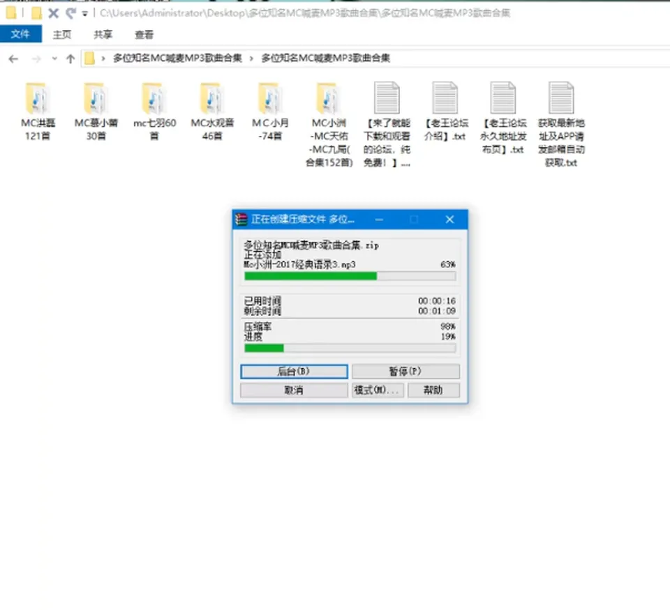This screenshot has height=610, width=670.
Task: Open the MC水观音46首 folder
Action: (212, 111)
